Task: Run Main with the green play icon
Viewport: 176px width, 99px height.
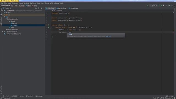Action: pyautogui.click(x=159, y=5)
